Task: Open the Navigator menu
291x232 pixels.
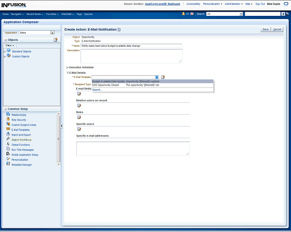Action: click(17, 14)
